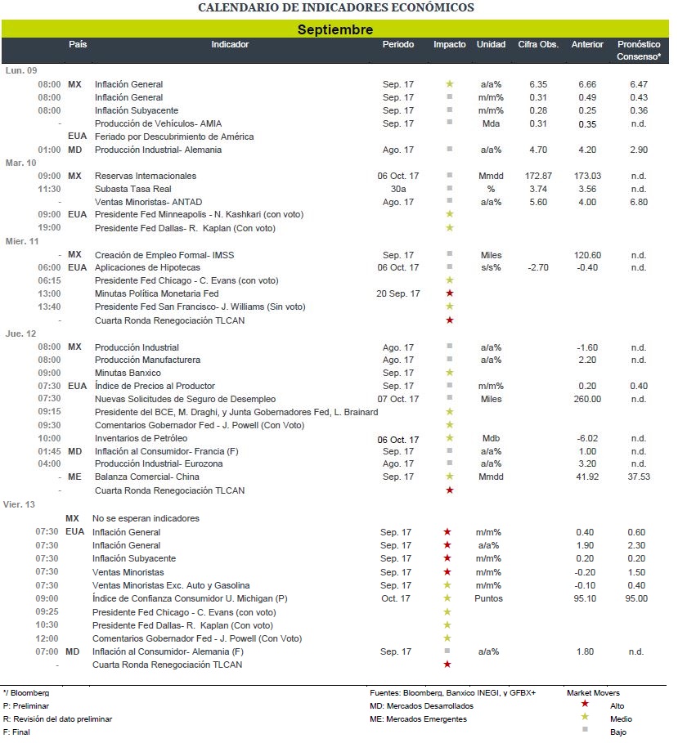Click the Medio star in Market Movers legend
Screen dimensions: 678x743
(585, 717)
